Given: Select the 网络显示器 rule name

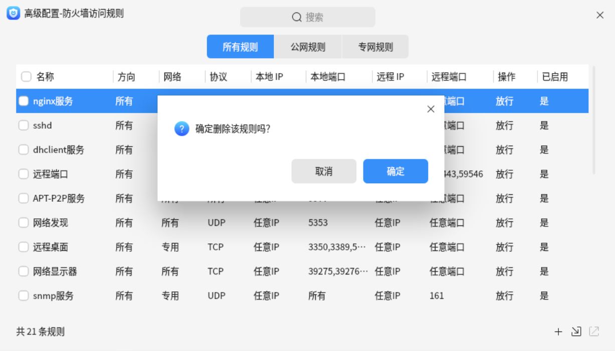Looking at the screenshot, I should (x=55, y=272).
